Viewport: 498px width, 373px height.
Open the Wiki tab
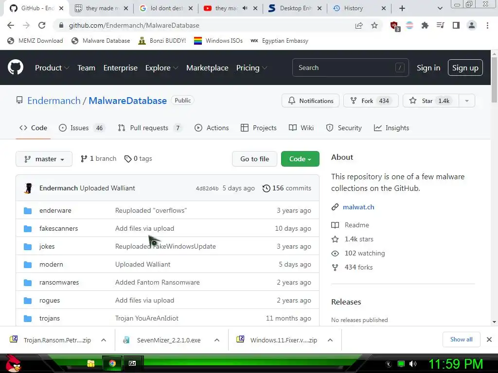[x=301, y=128]
